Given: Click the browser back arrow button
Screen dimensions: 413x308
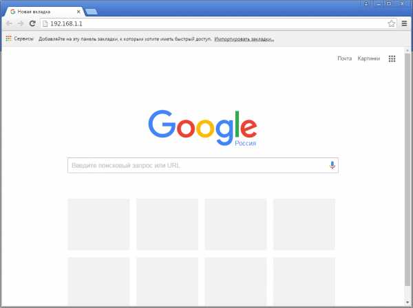Looking at the screenshot, I should (x=9, y=23).
